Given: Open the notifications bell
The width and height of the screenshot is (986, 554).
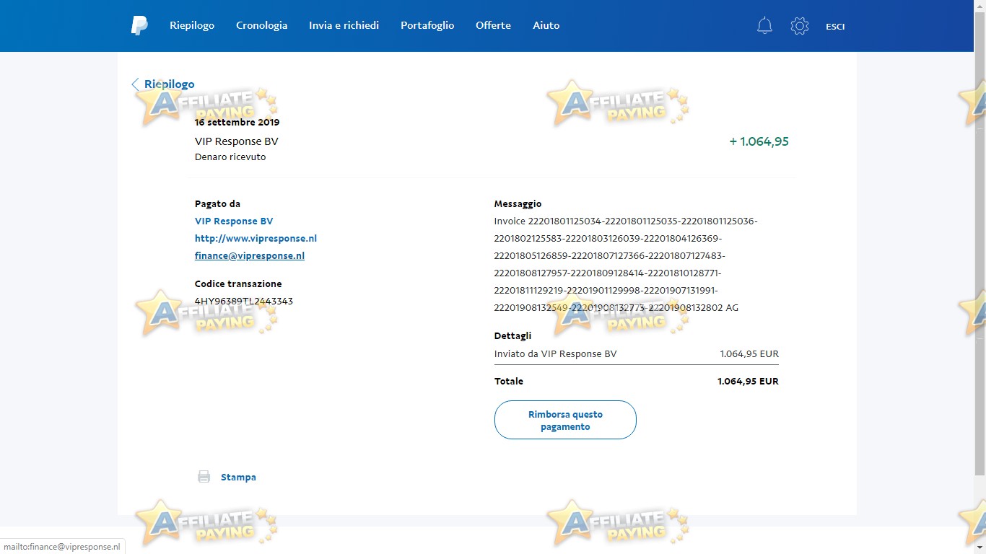Looking at the screenshot, I should pyautogui.click(x=764, y=26).
